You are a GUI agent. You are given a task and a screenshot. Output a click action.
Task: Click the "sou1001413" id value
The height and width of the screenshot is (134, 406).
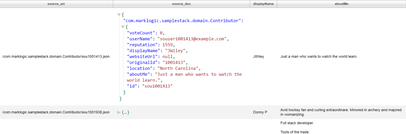157,86
